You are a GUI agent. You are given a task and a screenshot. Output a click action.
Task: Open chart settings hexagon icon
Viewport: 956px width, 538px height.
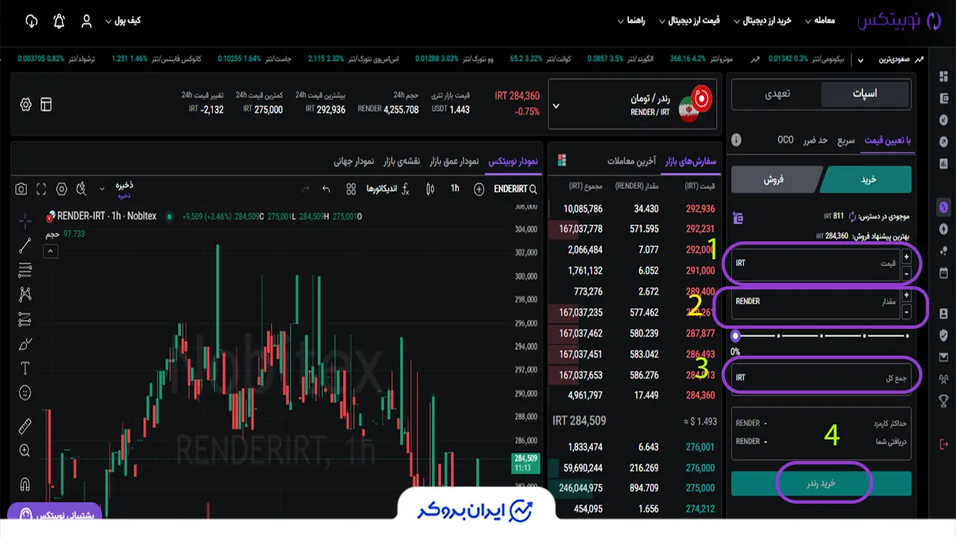(61, 189)
